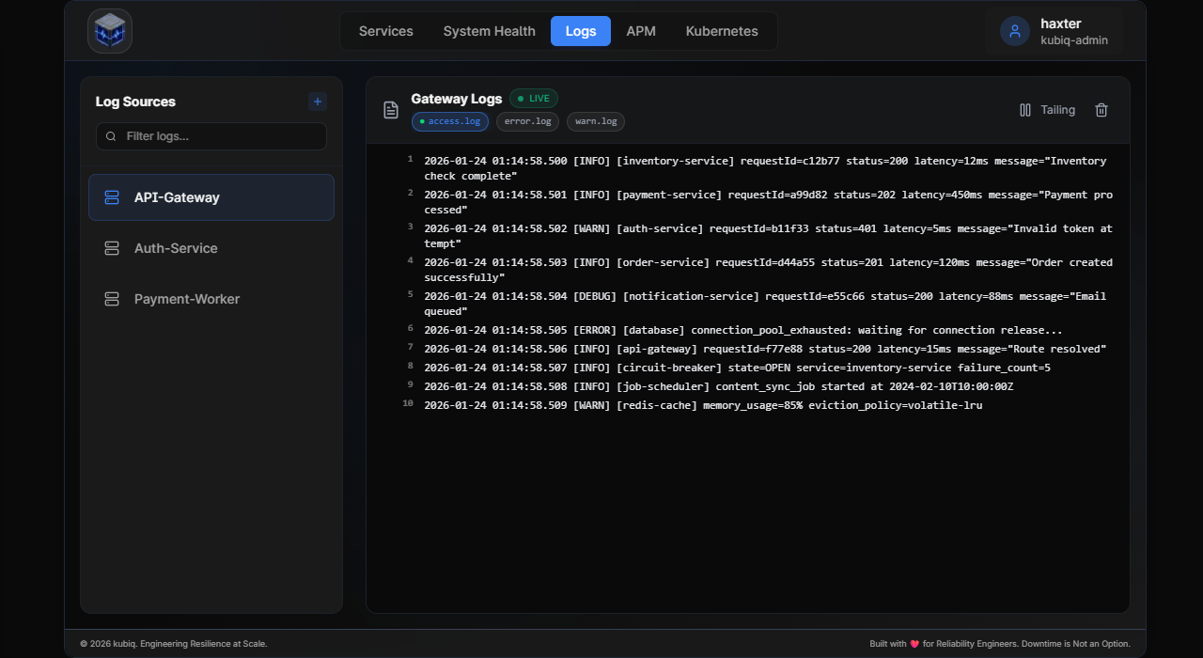Toggle the Tailing label
This screenshot has height=658, width=1203.
pyautogui.click(x=1057, y=110)
